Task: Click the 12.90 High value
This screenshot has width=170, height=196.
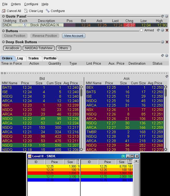Action: (162, 25)
